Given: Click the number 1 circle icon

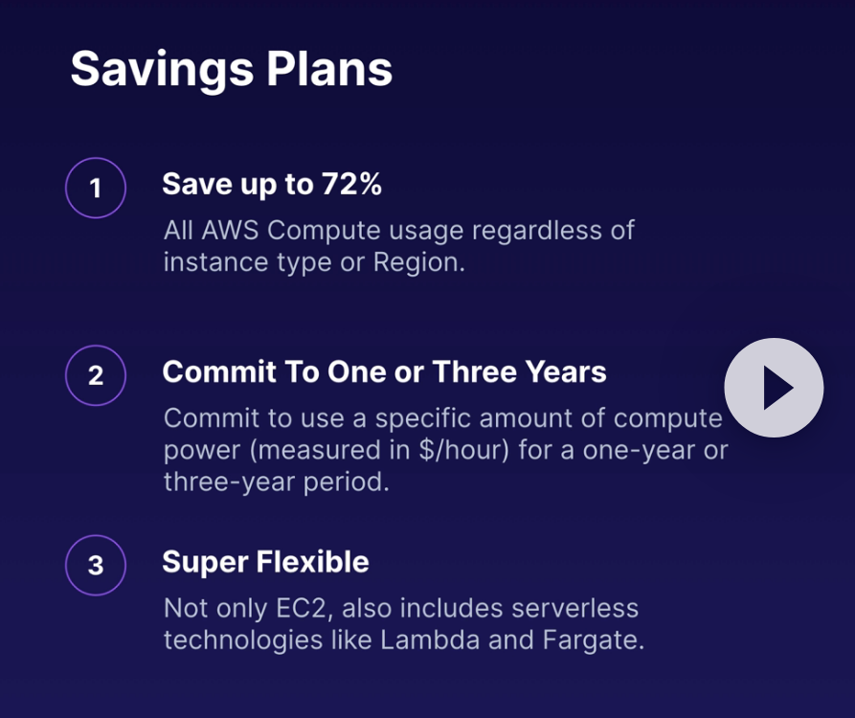Looking at the screenshot, I should [96, 189].
